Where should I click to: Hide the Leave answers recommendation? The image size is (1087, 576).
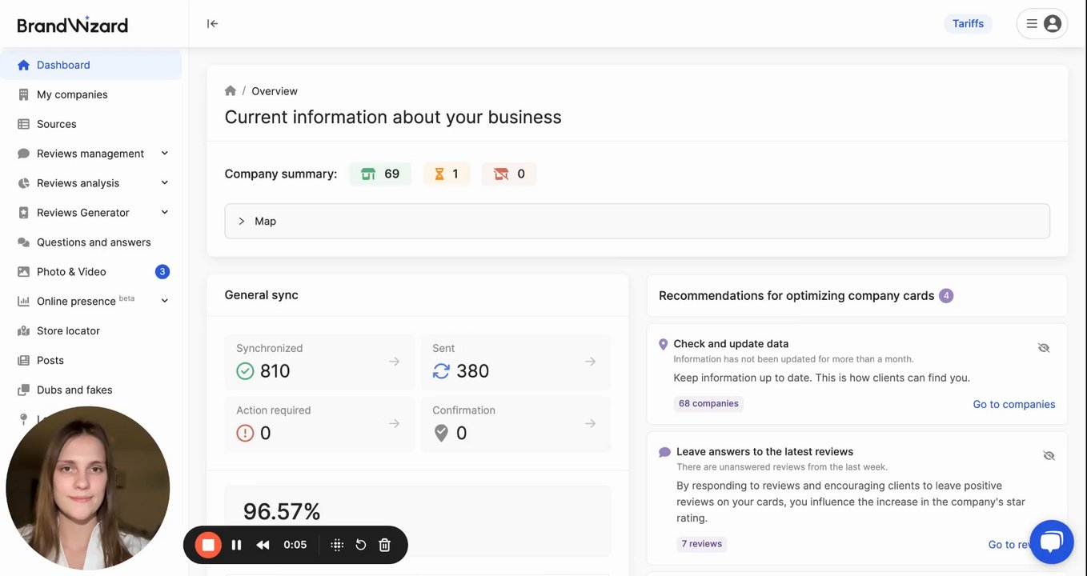pyautogui.click(x=1049, y=455)
